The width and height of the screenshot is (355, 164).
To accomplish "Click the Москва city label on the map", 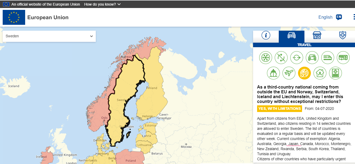I will [x=186, y=147].
